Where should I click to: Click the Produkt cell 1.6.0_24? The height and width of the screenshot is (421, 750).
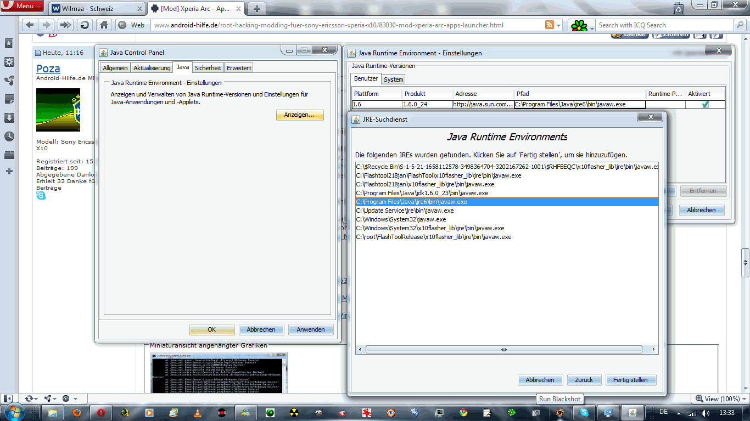point(427,104)
